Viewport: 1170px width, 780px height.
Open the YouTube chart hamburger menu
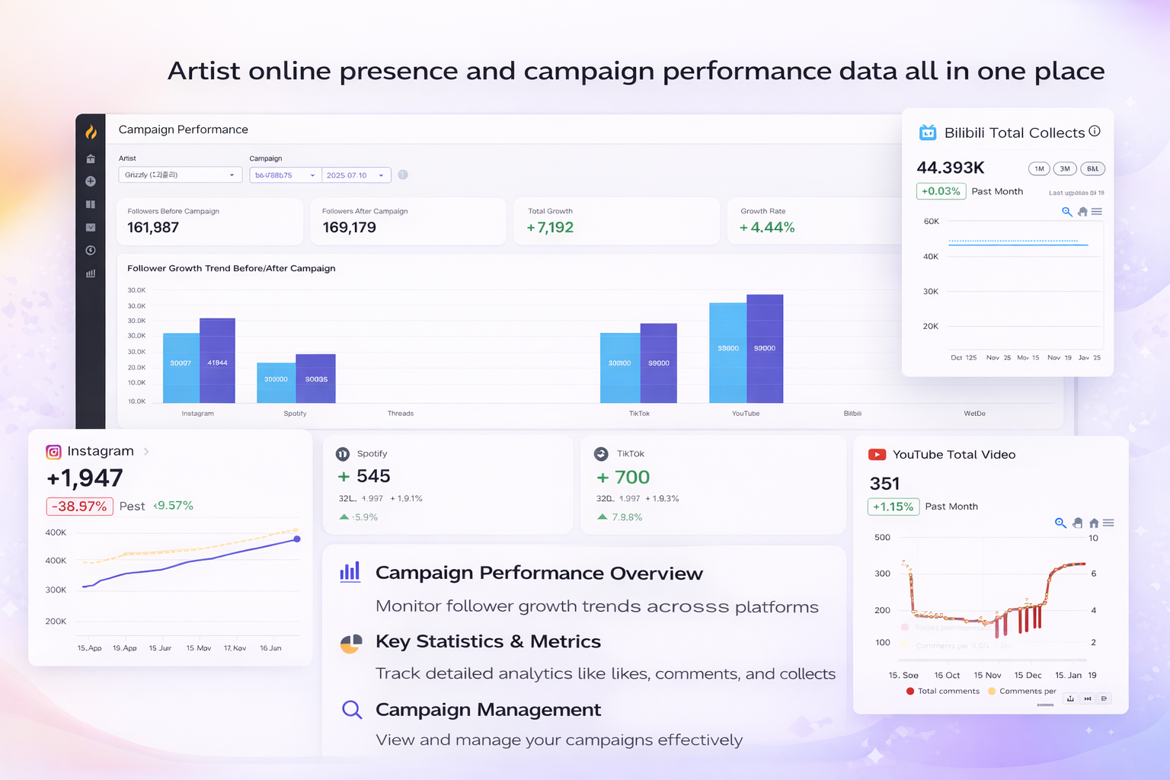point(1108,523)
